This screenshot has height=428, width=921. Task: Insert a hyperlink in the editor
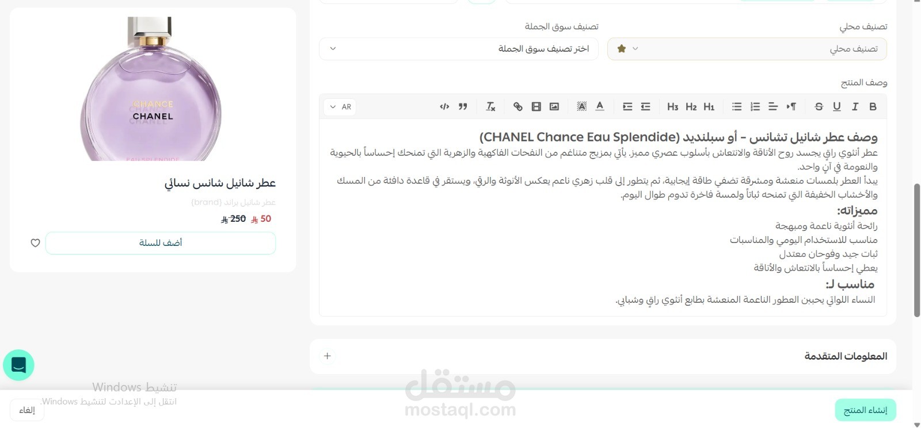click(x=518, y=106)
